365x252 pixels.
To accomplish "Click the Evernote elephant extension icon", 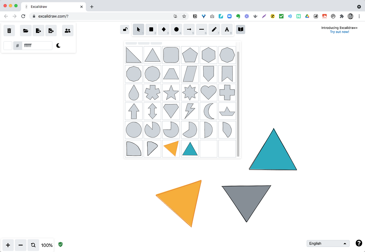I will [x=238, y=16].
